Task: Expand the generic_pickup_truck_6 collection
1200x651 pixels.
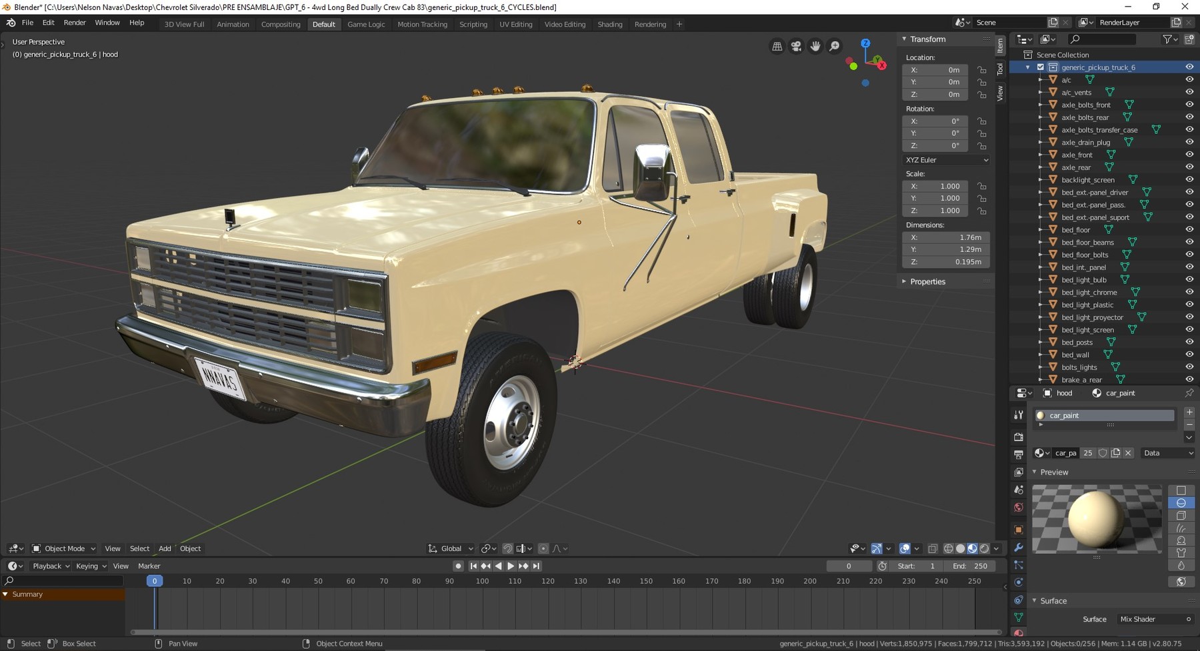Action: click(1027, 67)
